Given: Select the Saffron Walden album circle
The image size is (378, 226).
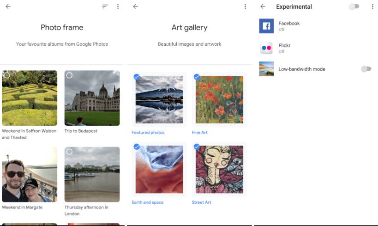Looking at the screenshot, I should pos(7,75).
